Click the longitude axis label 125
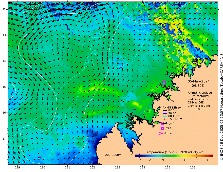Screen dimensions: 223x172 point(168,167)
